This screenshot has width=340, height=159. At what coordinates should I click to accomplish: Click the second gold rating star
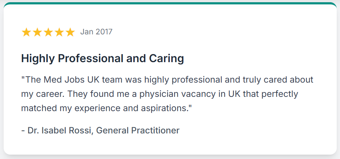point(37,32)
